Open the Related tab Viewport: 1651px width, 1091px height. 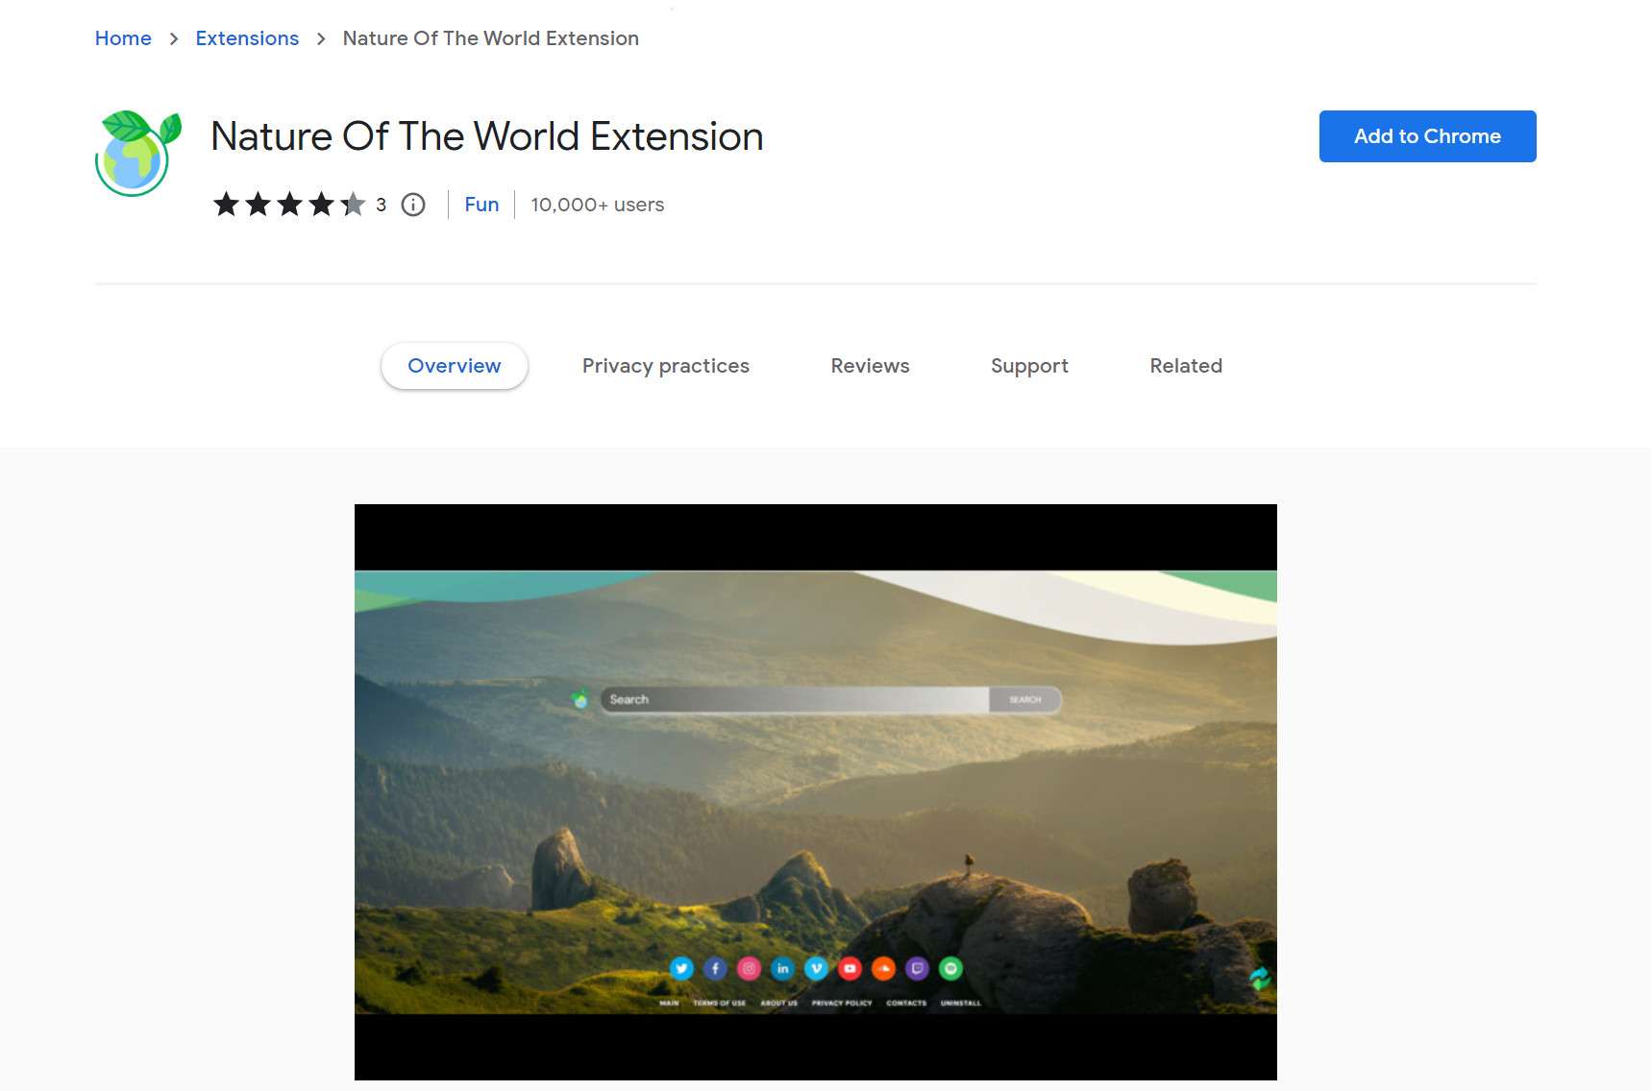point(1186,366)
